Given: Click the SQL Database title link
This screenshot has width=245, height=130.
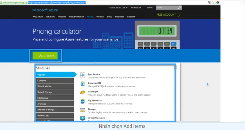Looking at the screenshot, I should point(95,100).
